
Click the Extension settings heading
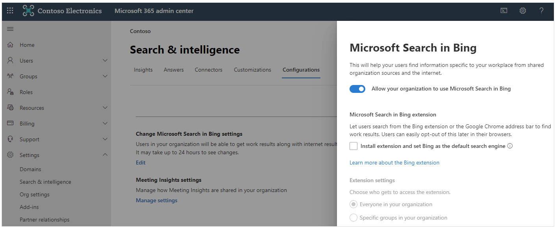click(x=372, y=180)
